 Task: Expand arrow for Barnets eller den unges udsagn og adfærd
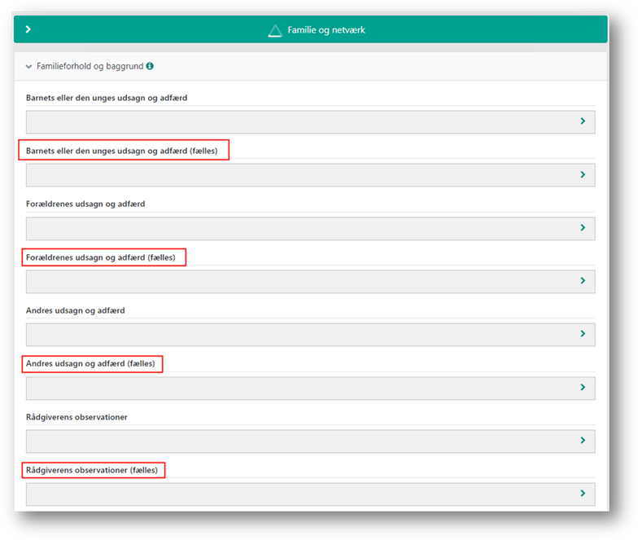click(583, 121)
